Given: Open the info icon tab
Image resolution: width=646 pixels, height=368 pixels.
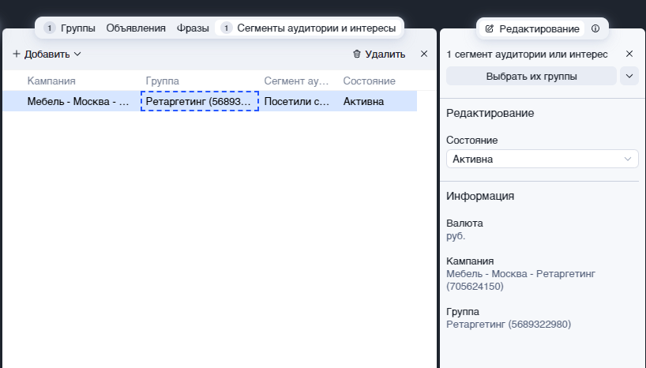Looking at the screenshot, I should pos(595,28).
